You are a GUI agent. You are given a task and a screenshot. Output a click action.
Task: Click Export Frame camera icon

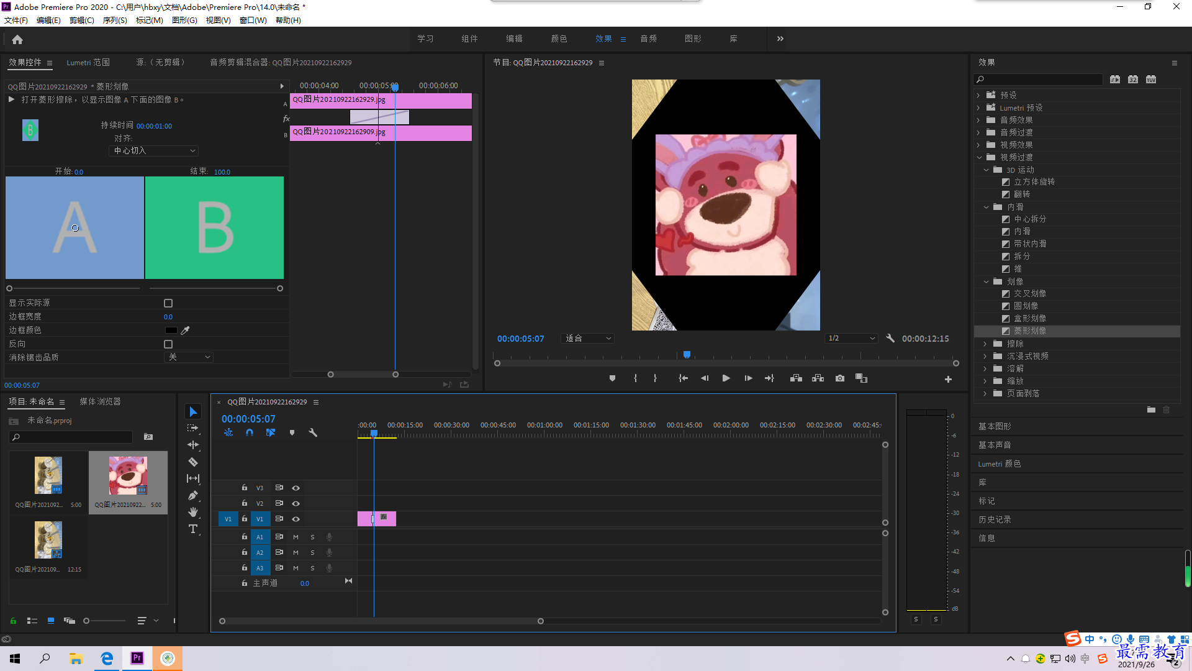(x=840, y=378)
